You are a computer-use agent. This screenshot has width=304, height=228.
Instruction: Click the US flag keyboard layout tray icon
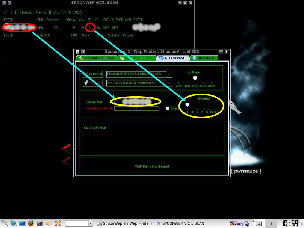coord(233,223)
